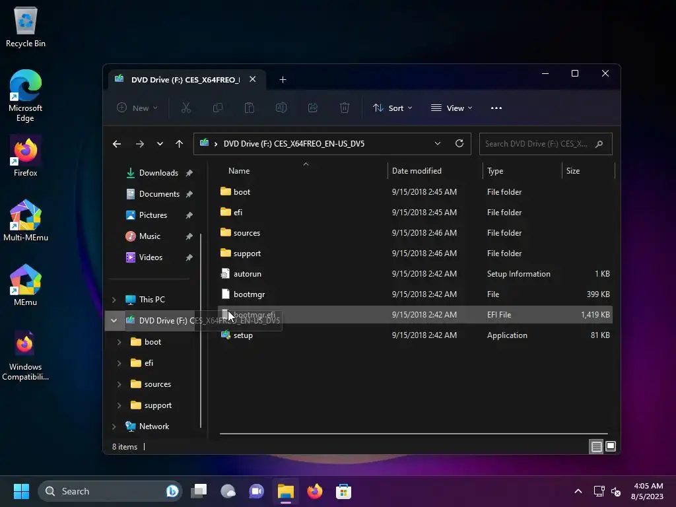Switch to details view layout icon

pyautogui.click(x=596, y=447)
